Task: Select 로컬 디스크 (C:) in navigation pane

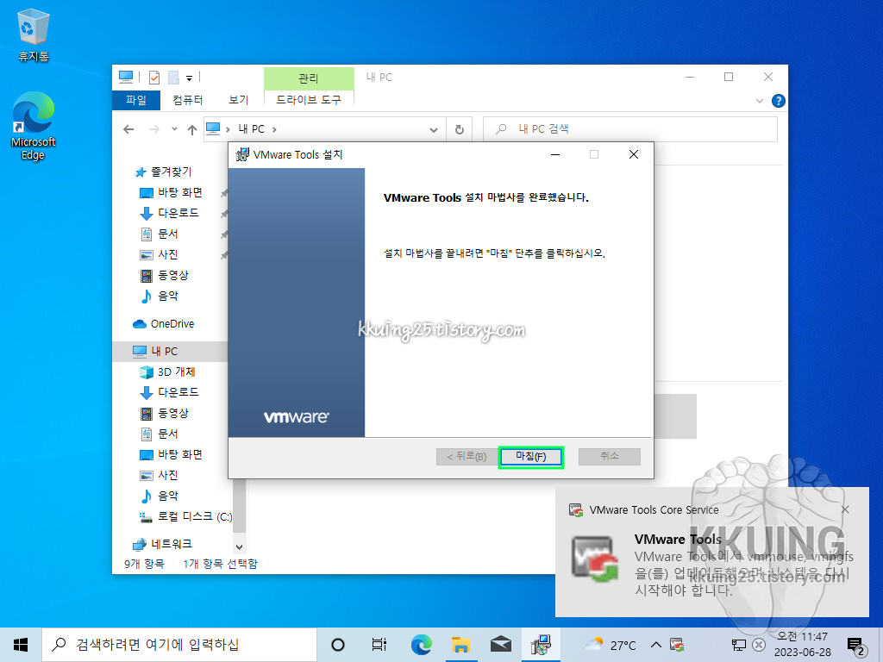Action: 194,516
